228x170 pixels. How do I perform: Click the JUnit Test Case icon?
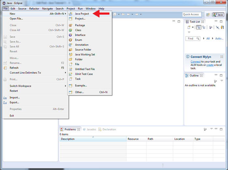click(71, 74)
